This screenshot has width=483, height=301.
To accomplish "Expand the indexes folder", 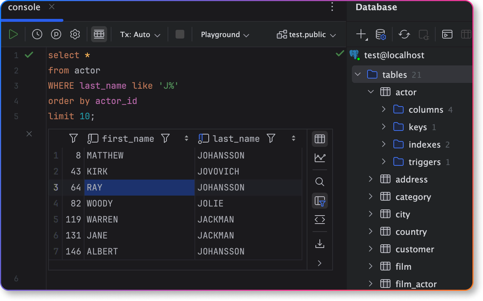I will pos(384,144).
